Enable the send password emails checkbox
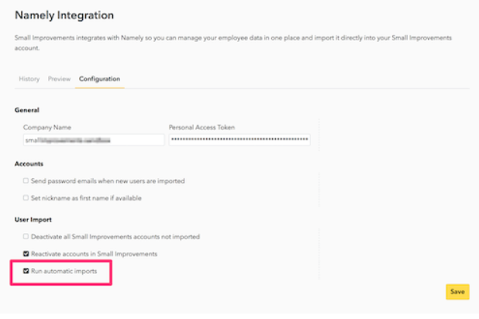 pyautogui.click(x=26, y=181)
